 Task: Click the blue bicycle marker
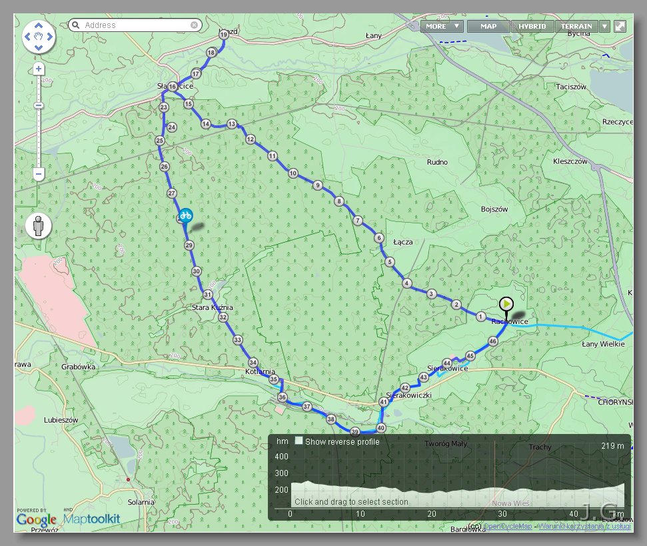point(186,215)
